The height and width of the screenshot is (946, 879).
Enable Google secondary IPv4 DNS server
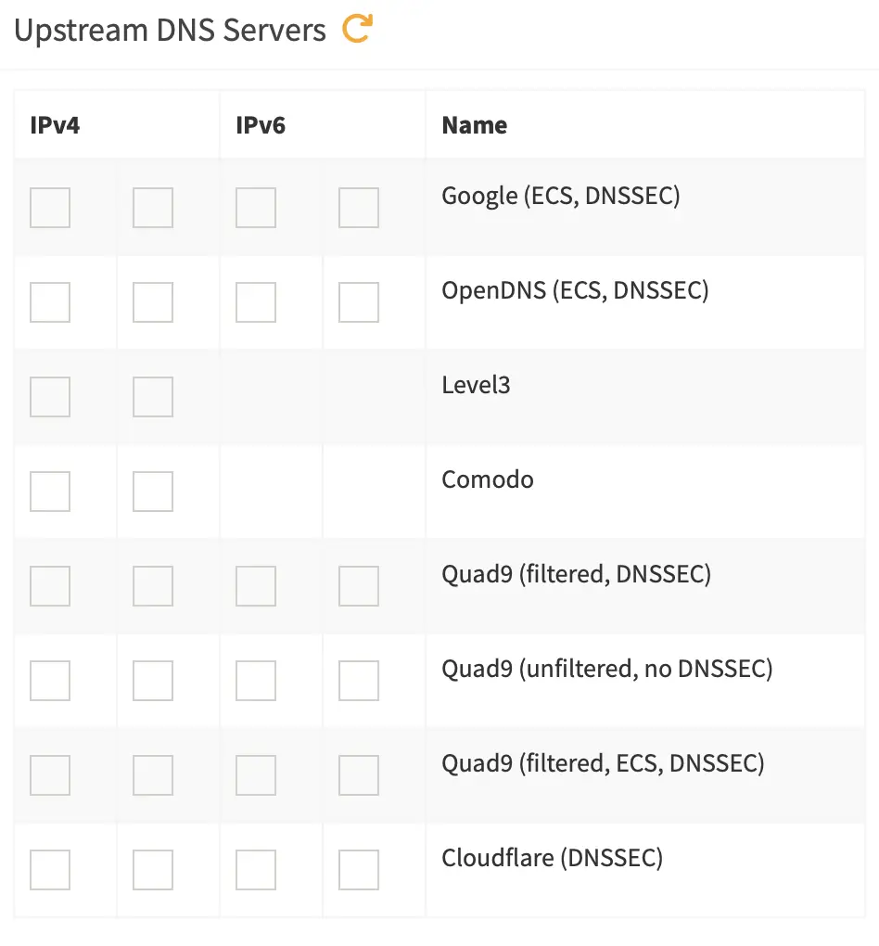click(152, 207)
